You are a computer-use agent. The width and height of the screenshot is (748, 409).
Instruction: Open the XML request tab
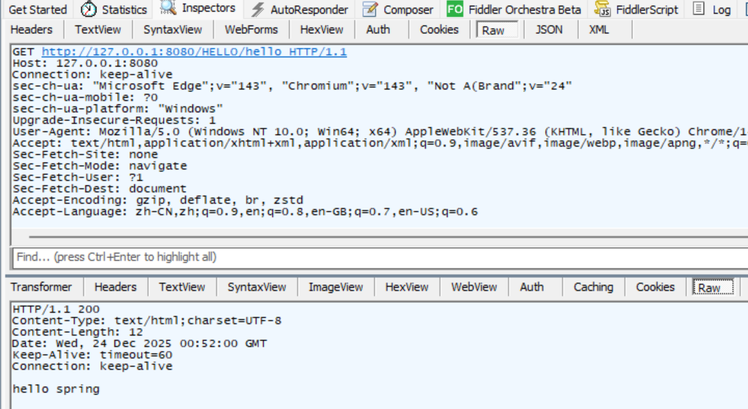pyautogui.click(x=598, y=30)
